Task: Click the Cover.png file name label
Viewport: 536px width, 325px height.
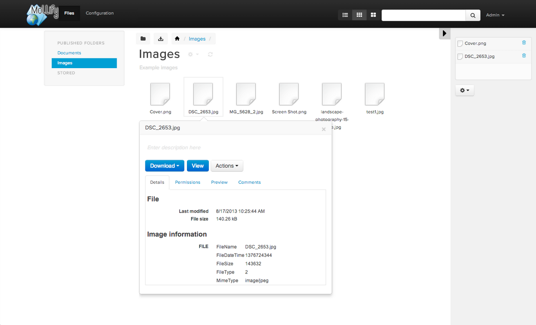Action: tap(161, 112)
